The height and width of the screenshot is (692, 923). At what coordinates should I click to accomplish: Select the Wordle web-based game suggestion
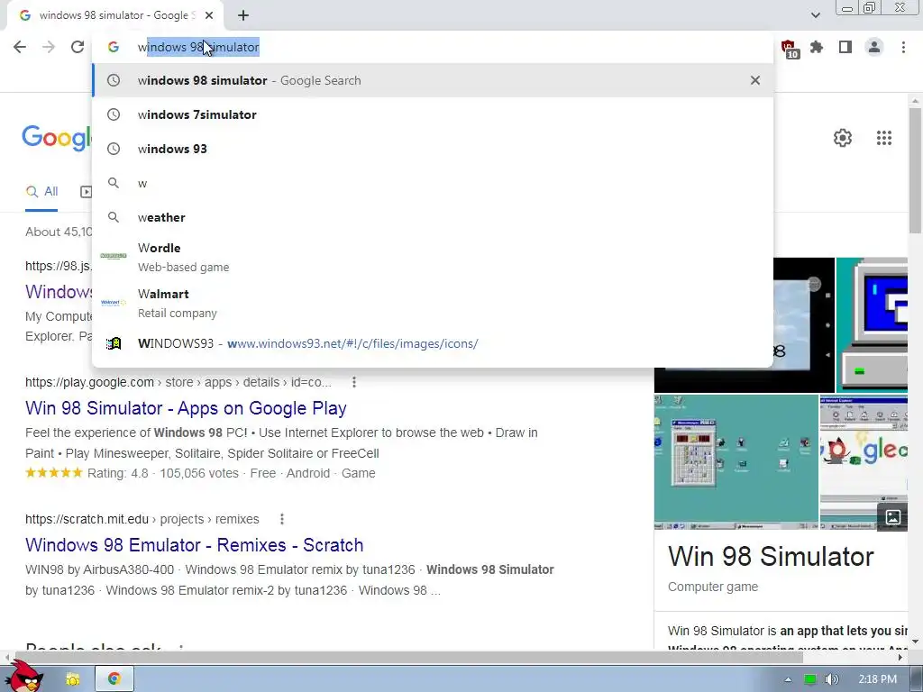coord(433,257)
